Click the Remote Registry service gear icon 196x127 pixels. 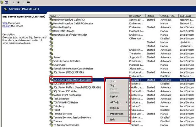pyautogui.click(x=51, y=27)
